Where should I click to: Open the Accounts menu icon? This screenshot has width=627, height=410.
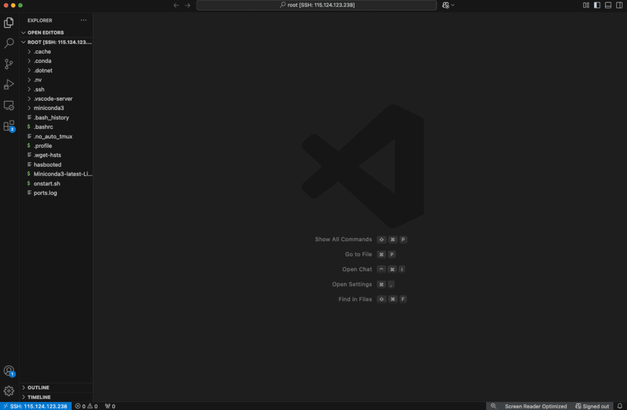(x=9, y=371)
